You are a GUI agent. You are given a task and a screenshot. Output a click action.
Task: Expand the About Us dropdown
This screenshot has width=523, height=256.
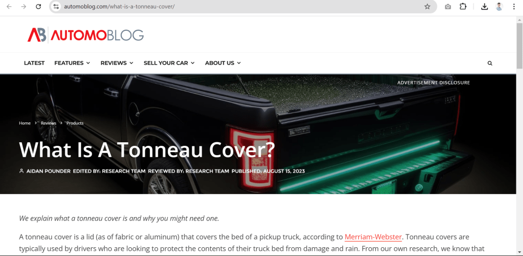(x=223, y=63)
